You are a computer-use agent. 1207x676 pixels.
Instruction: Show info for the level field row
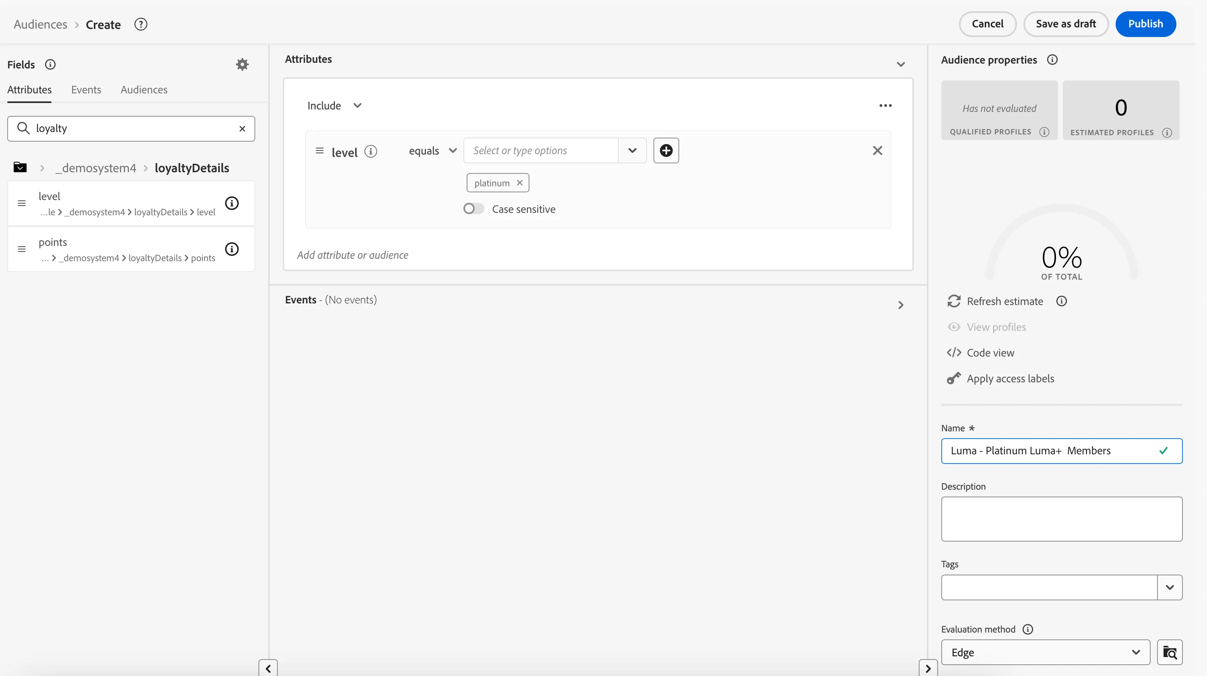[x=232, y=203]
